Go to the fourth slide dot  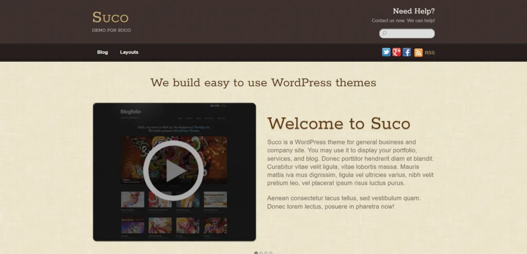pos(271,252)
